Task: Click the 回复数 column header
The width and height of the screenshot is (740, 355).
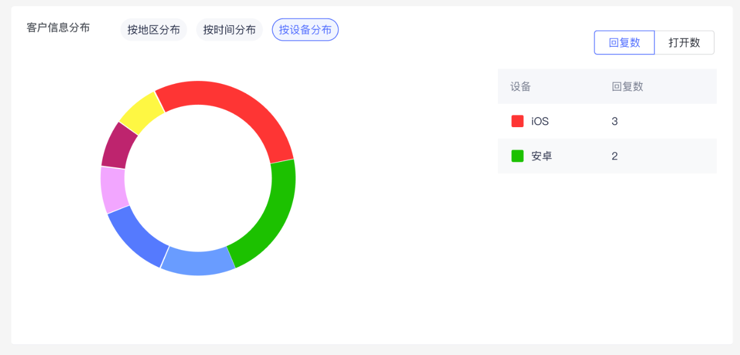Action: pos(627,86)
